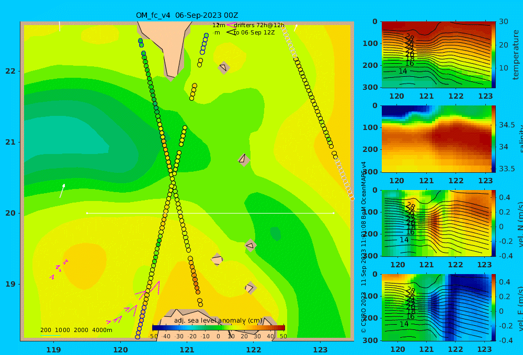Click the salinity colorbar
The image size is (523, 355).
point(494,139)
